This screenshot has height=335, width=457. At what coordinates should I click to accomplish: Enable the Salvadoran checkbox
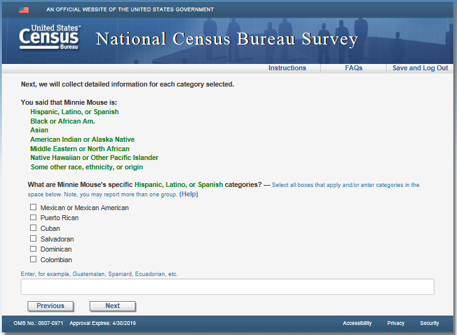pos(33,239)
